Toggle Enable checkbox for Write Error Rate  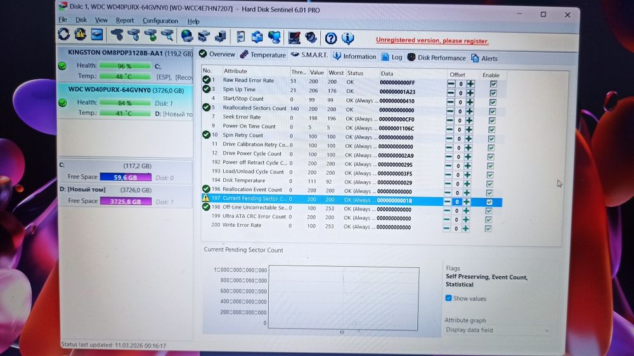(488, 228)
